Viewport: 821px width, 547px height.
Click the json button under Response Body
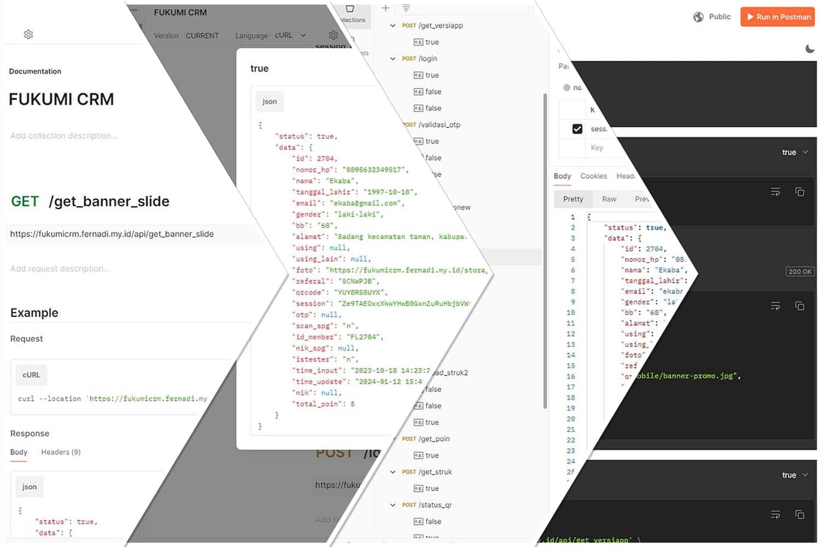[30, 487]
